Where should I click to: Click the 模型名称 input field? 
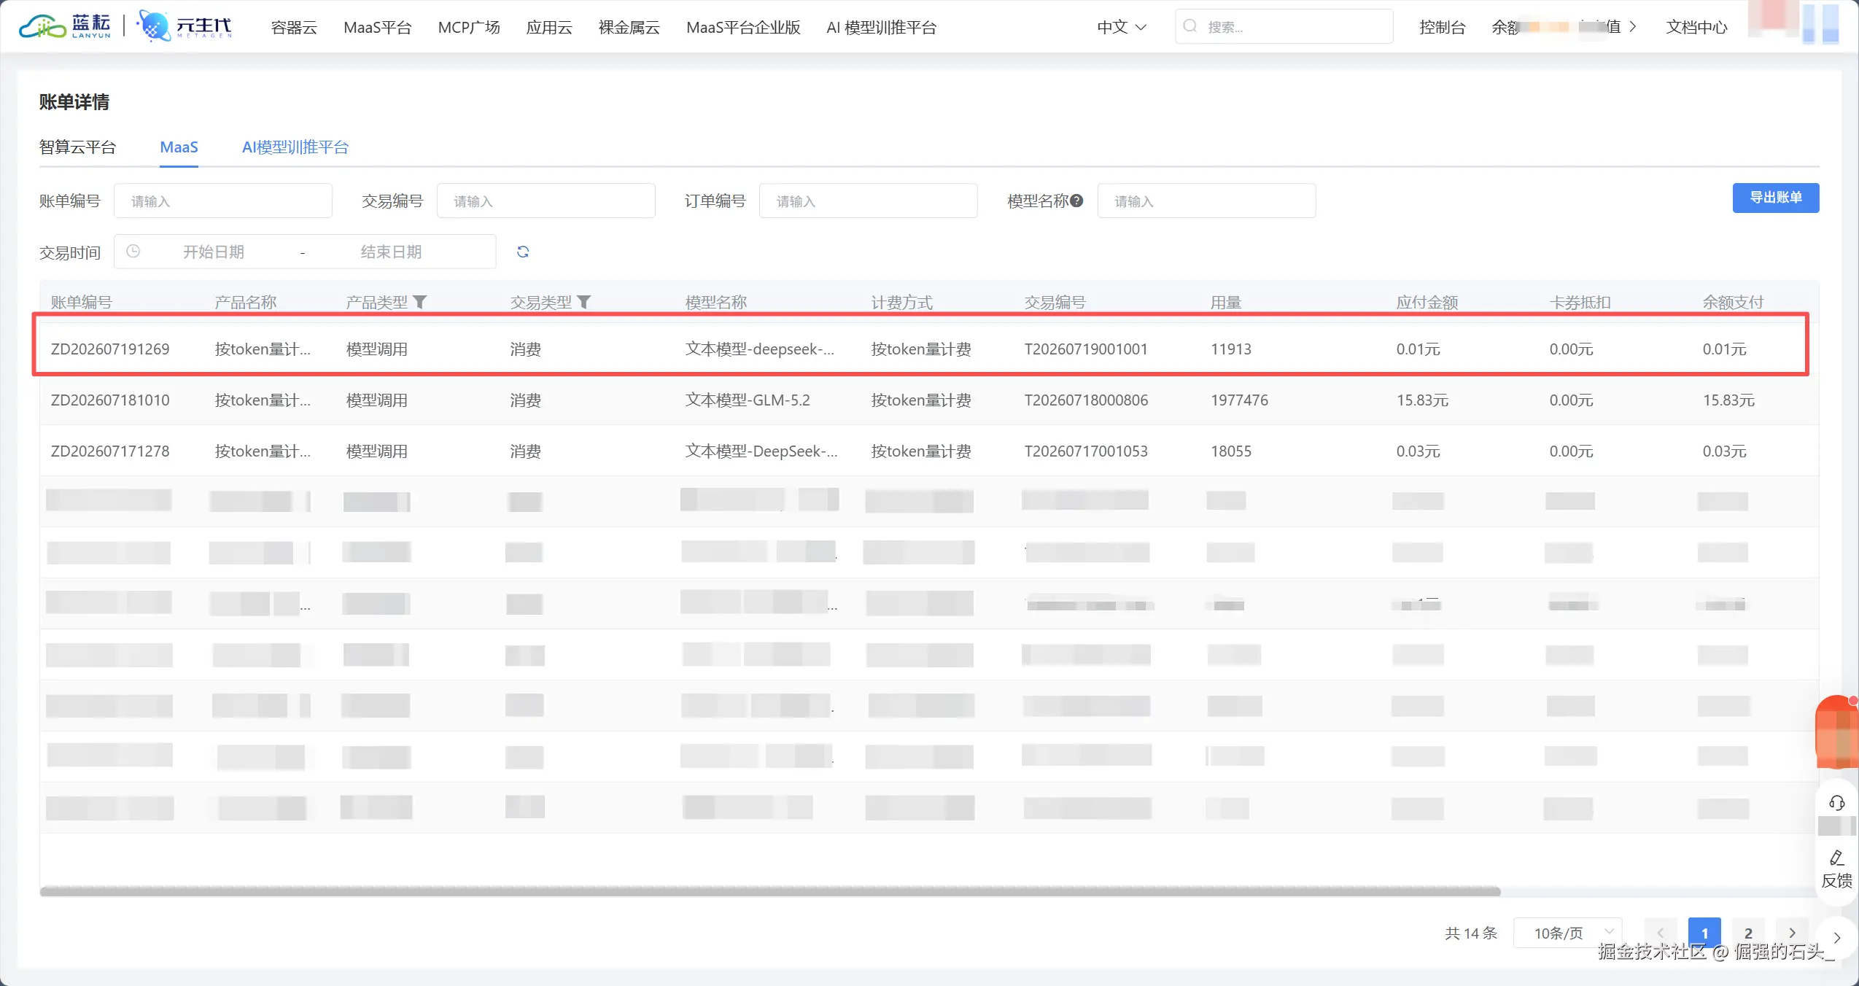pos(1206,201)
